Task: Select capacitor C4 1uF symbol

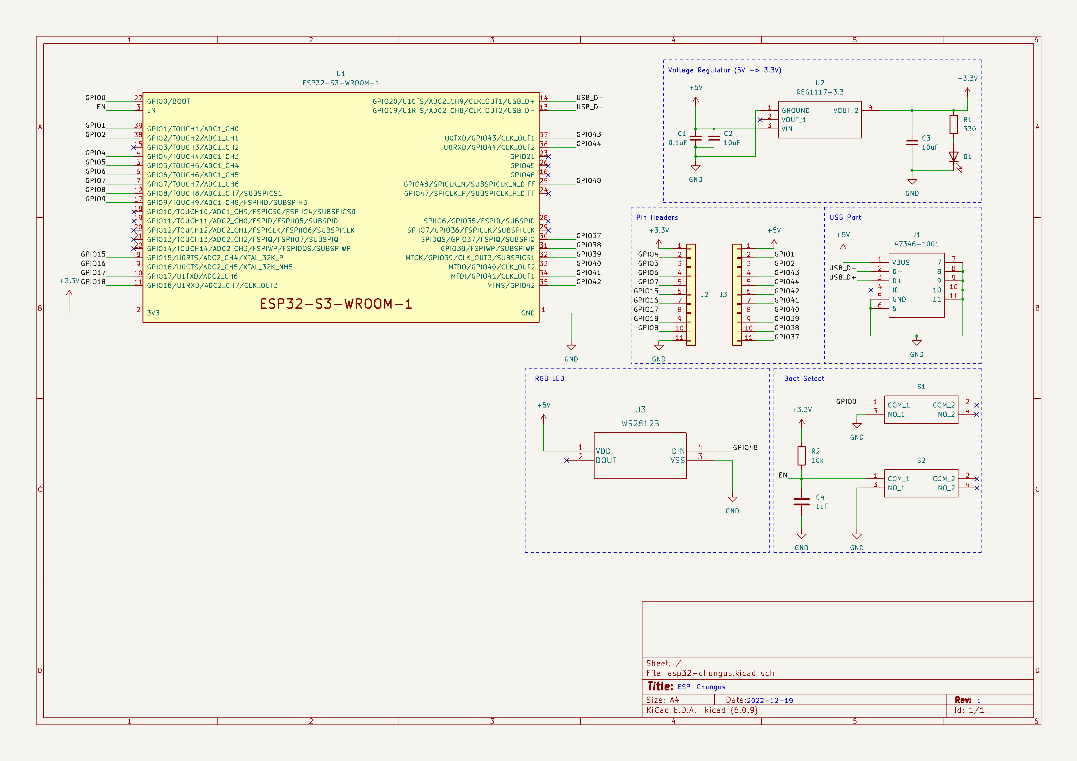Action: (802, 501)
